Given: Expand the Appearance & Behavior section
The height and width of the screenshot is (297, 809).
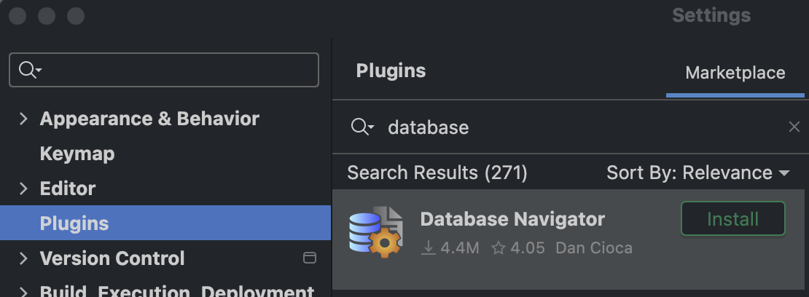Looking at the screenshot, I should tap(23, 119).
